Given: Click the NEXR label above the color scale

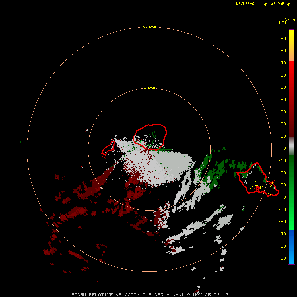Looking at the screenshot, I should (x=290, y=20).
